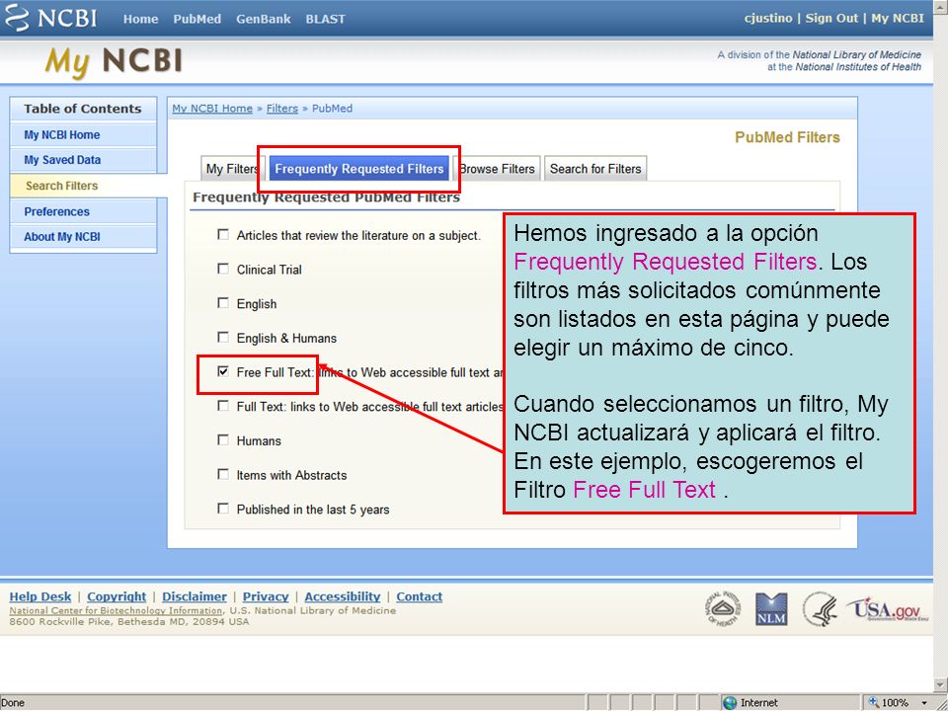Tick the Items with Abstracts checkbox
Screen dimensions: 948x711
tap(223, 474)
